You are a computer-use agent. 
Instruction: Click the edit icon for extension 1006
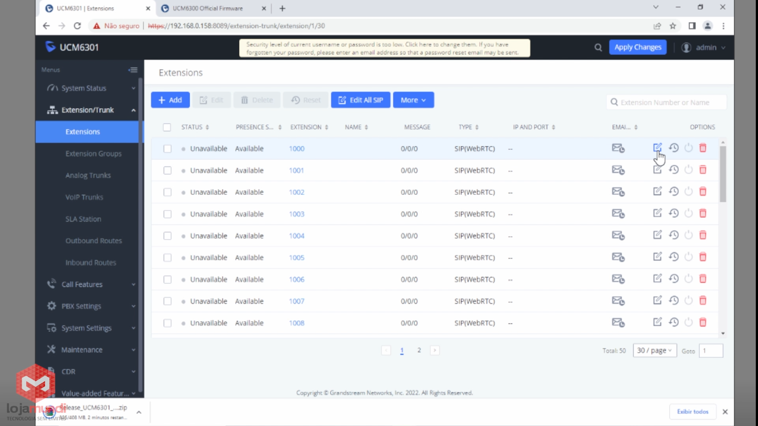pos(658,278)
